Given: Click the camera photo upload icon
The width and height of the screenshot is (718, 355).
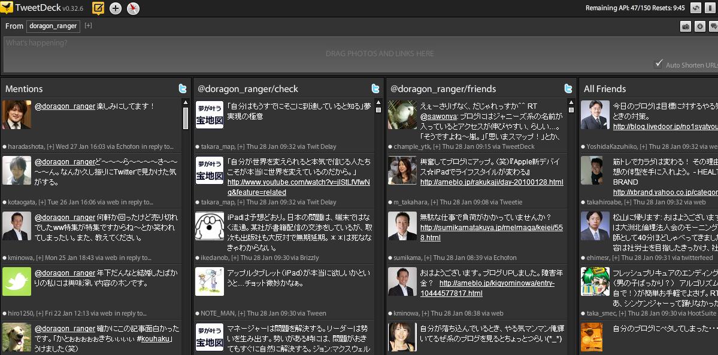Looking at the screenshot, I should pos(686,26).
